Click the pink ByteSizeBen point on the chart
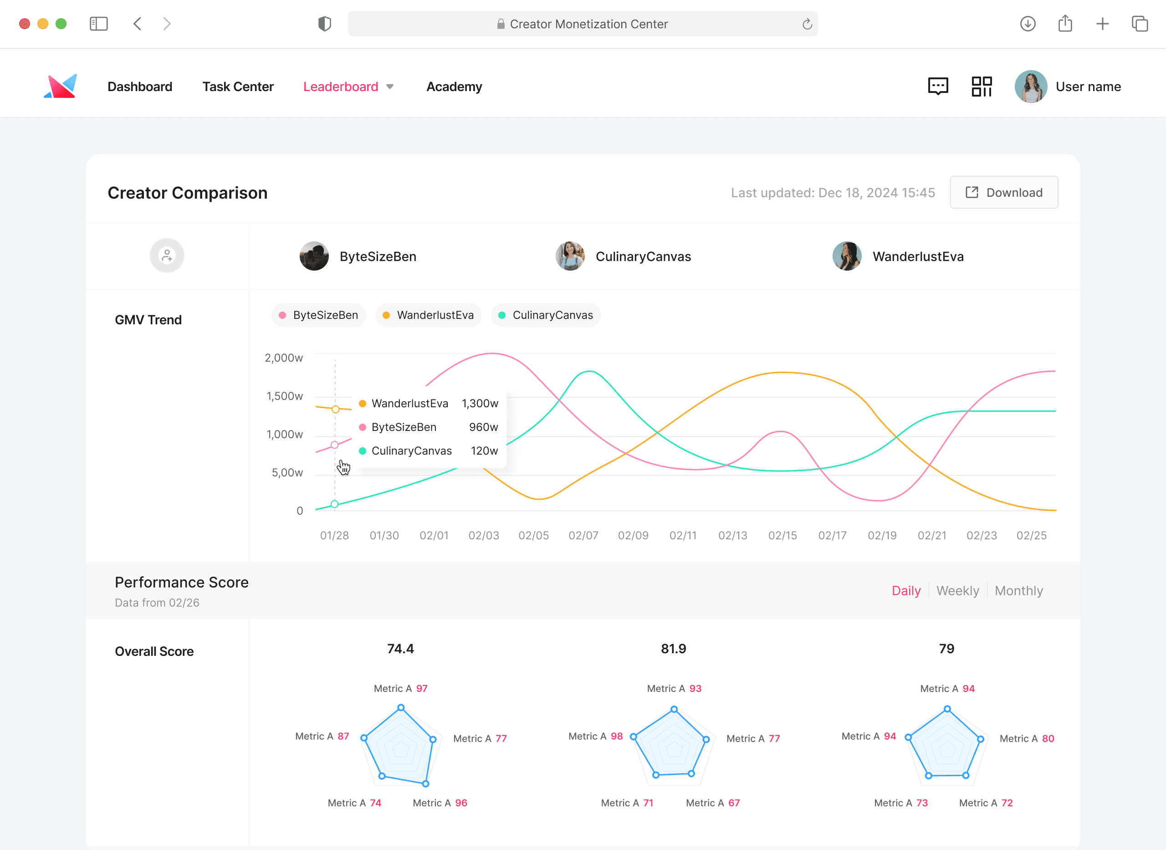Image resolution: width=1166 pixels, height=850 pixels. tap(334, 445)
